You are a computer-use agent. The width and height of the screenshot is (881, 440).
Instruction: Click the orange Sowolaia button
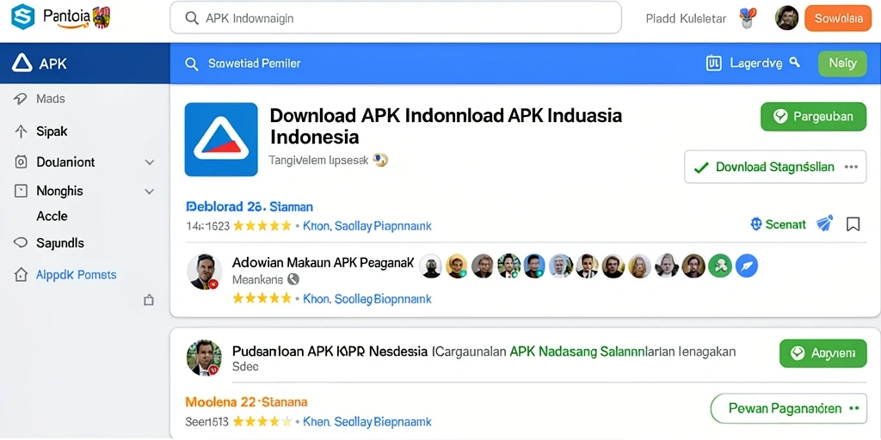(x=838, y=18)
